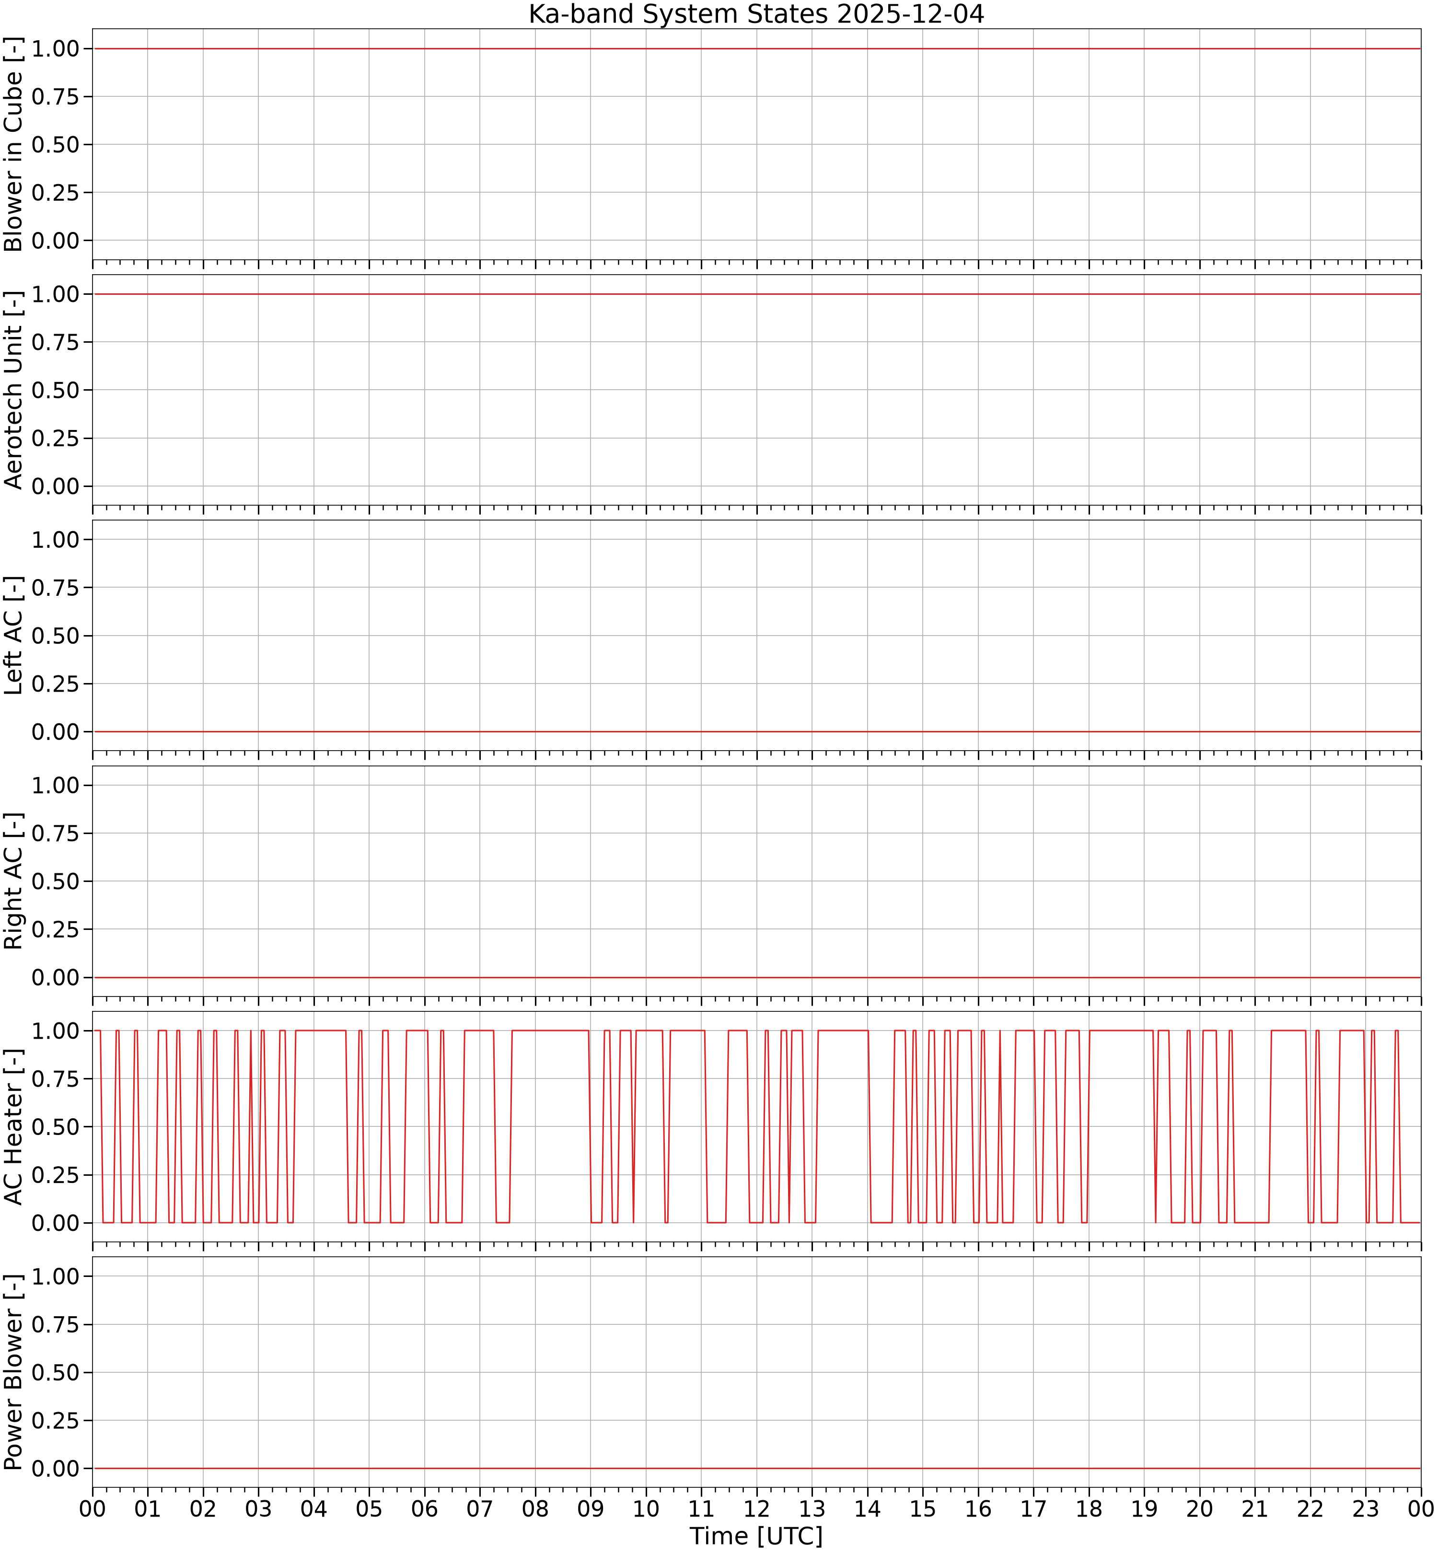Click the Power Blower axis label
The image size is (1438, 1553).
coord(13,1372)
